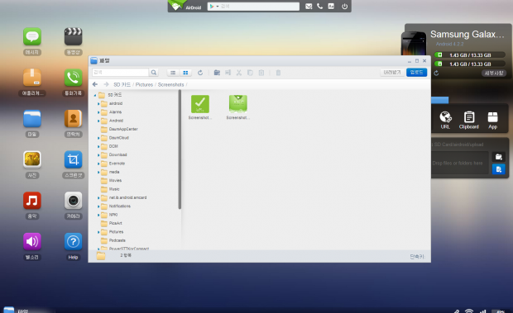Viewport: 513px width, 313px height.
Task: Click the power sign-out icon in top bar
Action: [x=344, y=7]
